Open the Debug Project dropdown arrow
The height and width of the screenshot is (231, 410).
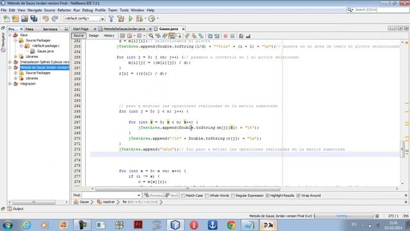click(x=145, y=19)
